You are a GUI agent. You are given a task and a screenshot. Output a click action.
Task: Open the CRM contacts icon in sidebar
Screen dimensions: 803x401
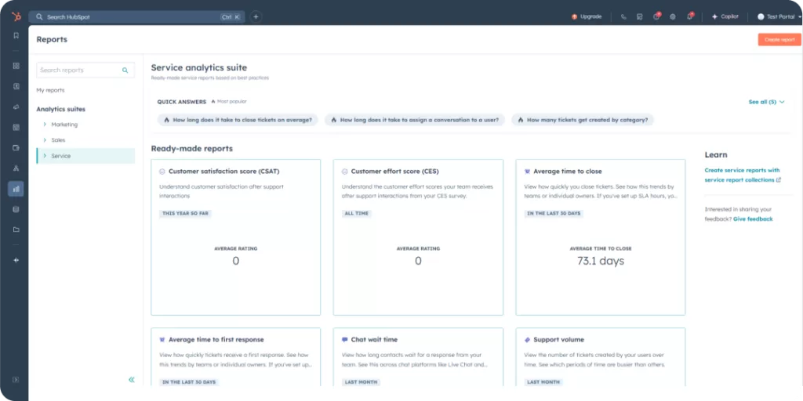tap(16, 86)
